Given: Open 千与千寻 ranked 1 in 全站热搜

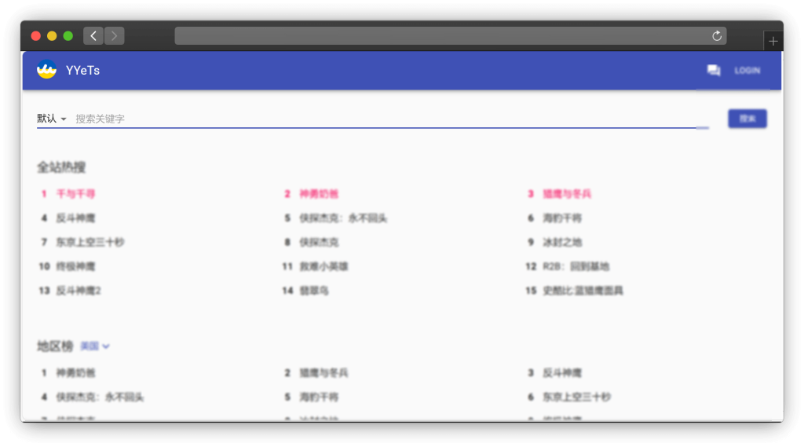Looking at the screenshot, I should [x=75, y=194].
